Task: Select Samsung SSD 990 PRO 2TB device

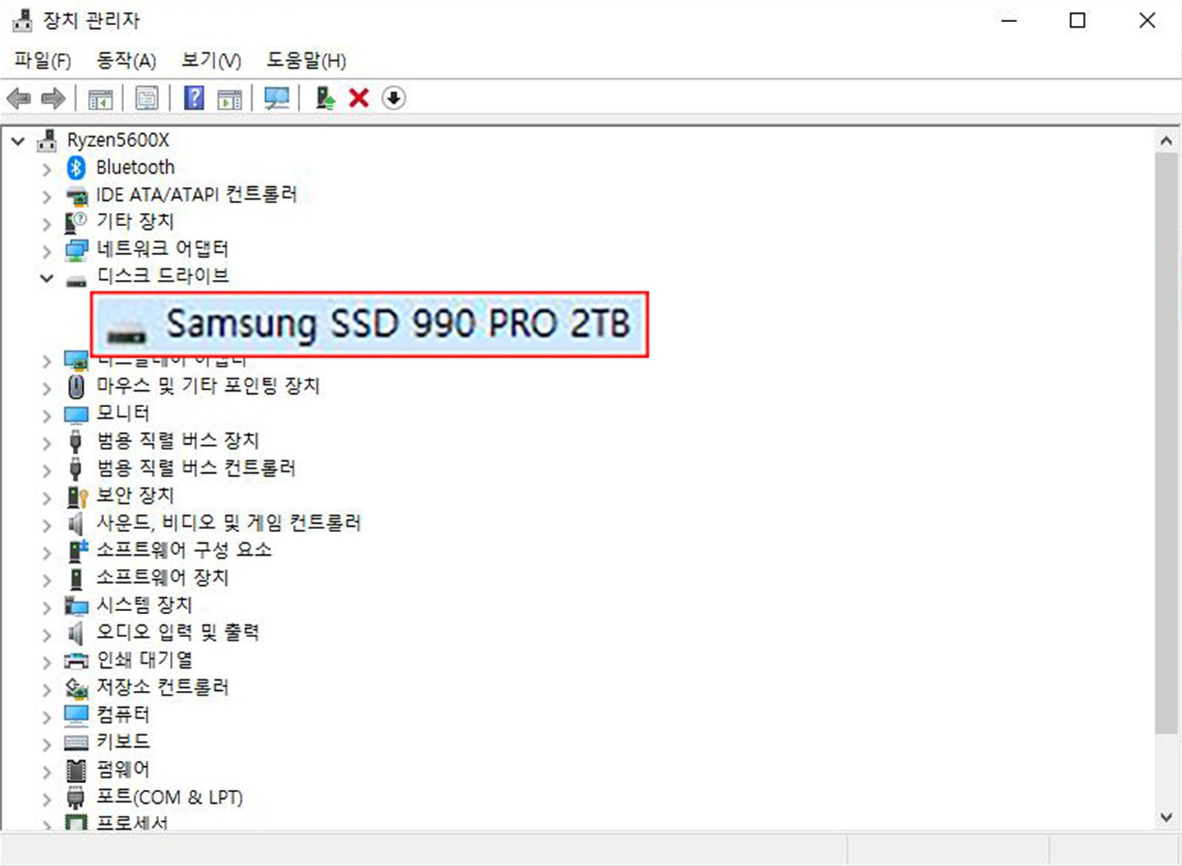Action: 369,324
